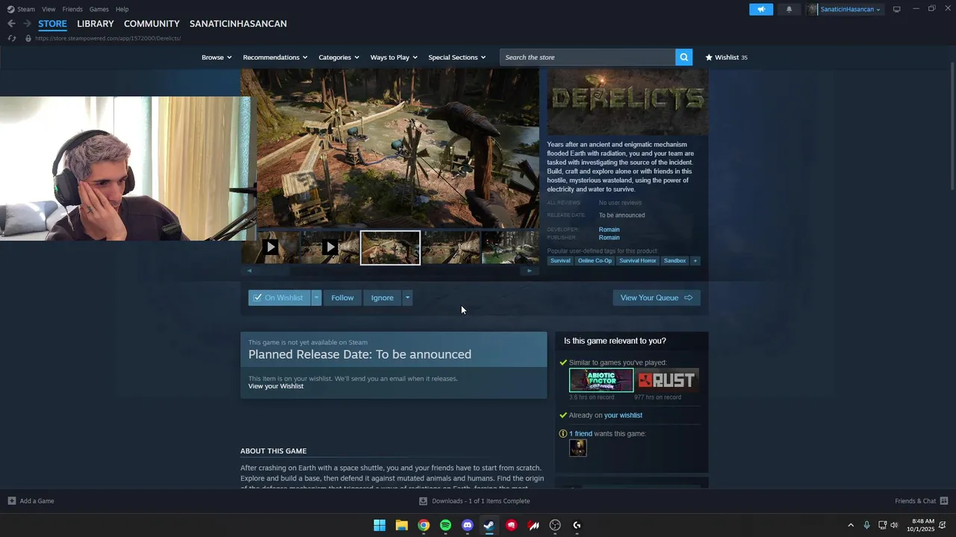Go back with the left navigation arrow

11,24
